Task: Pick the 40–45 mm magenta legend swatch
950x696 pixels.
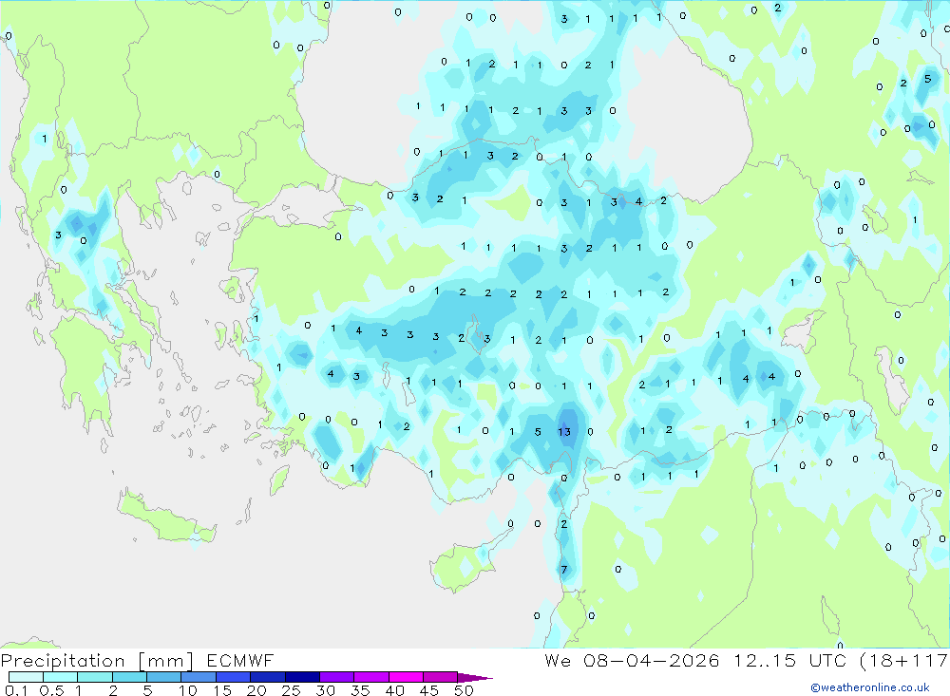Action: pyautogui.click(x=406, y=677)
